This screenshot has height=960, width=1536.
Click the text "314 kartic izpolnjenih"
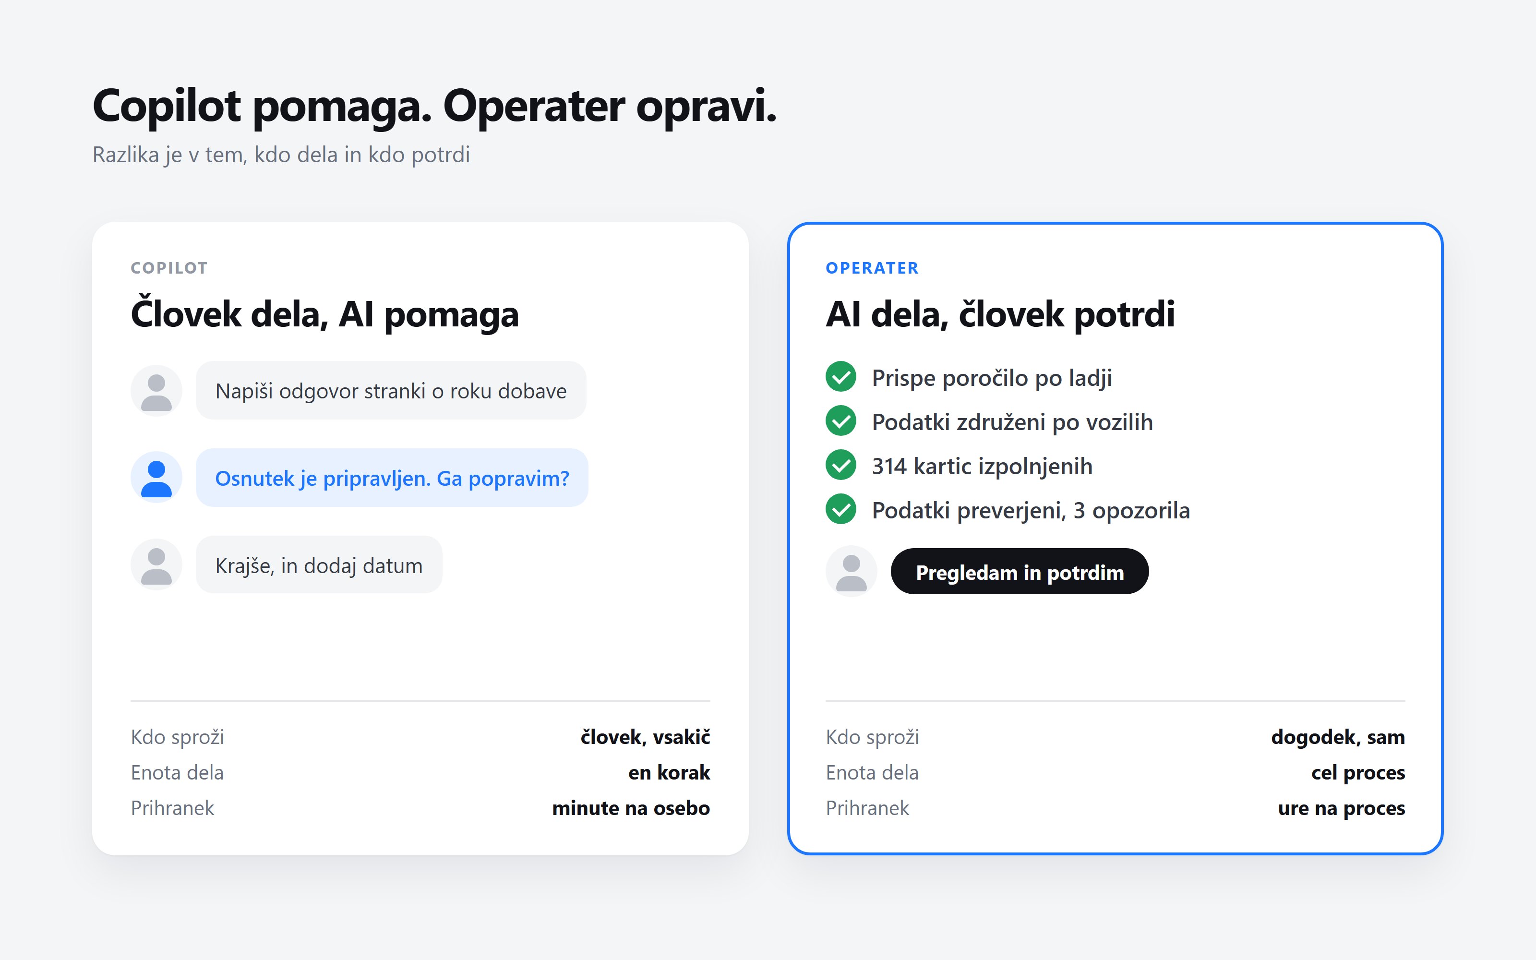pyautogui.click(x=983, y=466)
